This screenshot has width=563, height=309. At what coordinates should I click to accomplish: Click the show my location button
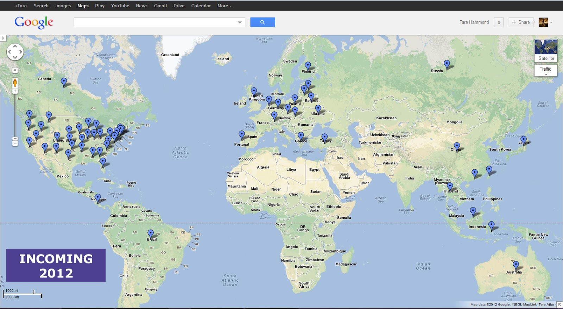(15, 70)
